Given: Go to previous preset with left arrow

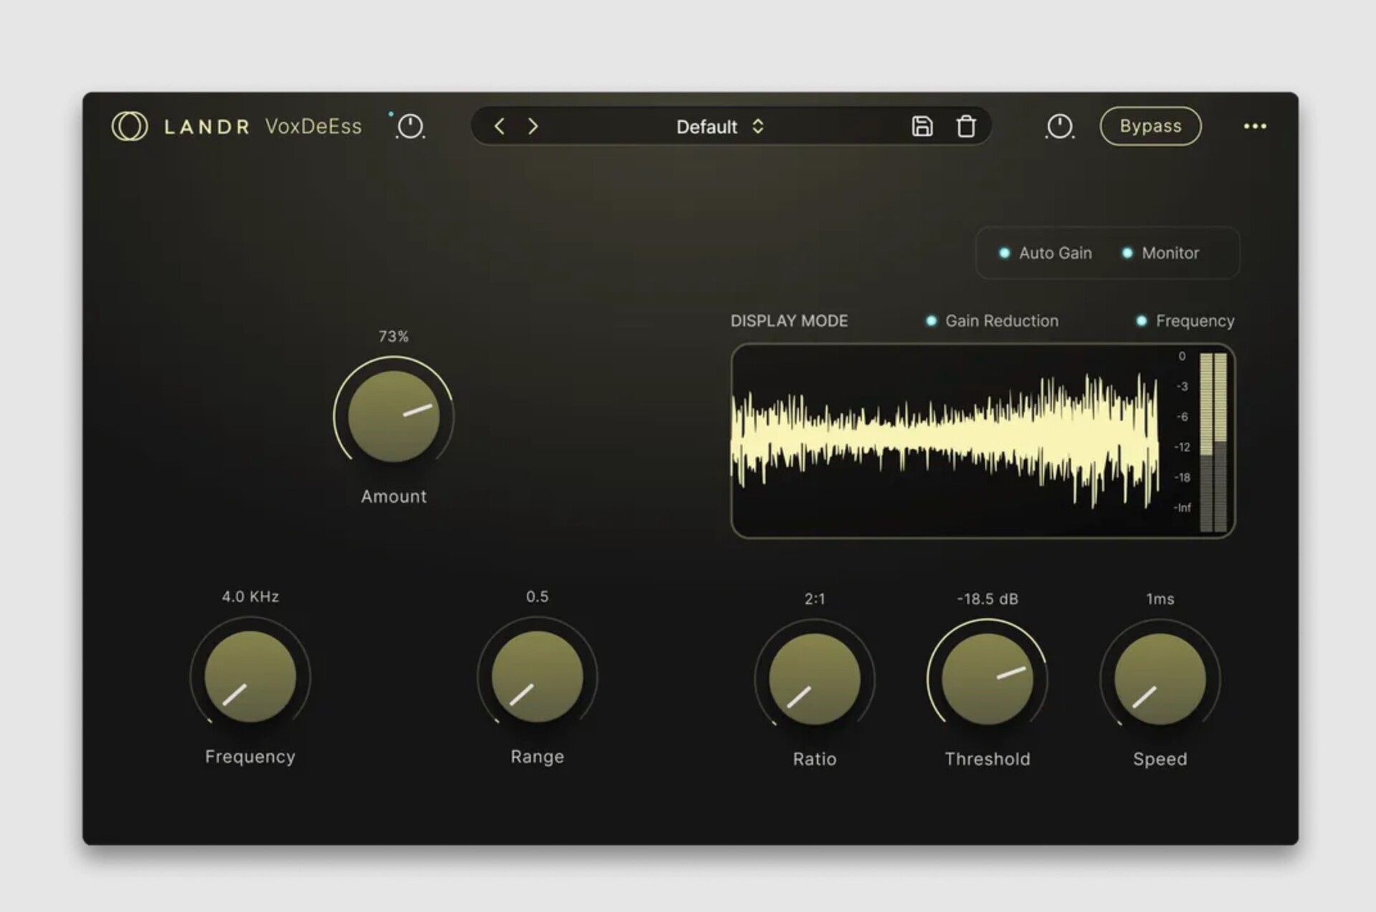Looking at the screenshot, I should point(500,127).
